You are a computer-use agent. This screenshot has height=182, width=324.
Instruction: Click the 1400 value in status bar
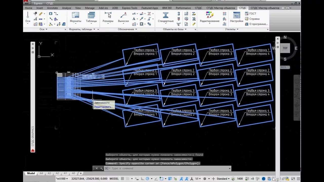[240, 179]
